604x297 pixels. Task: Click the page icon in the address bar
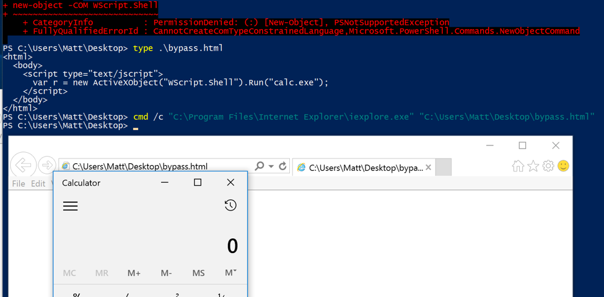pos(66,166)
